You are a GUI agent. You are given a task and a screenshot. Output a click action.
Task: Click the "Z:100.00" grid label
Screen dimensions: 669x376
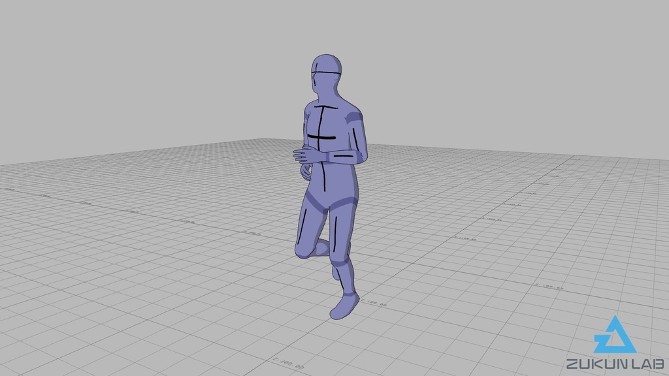[x=374, y=303]
